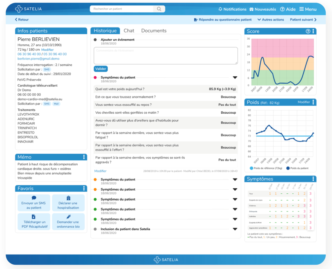Open Autres actions dropdown
This screenshot has width=332, height=269.
tap(270, 20)
